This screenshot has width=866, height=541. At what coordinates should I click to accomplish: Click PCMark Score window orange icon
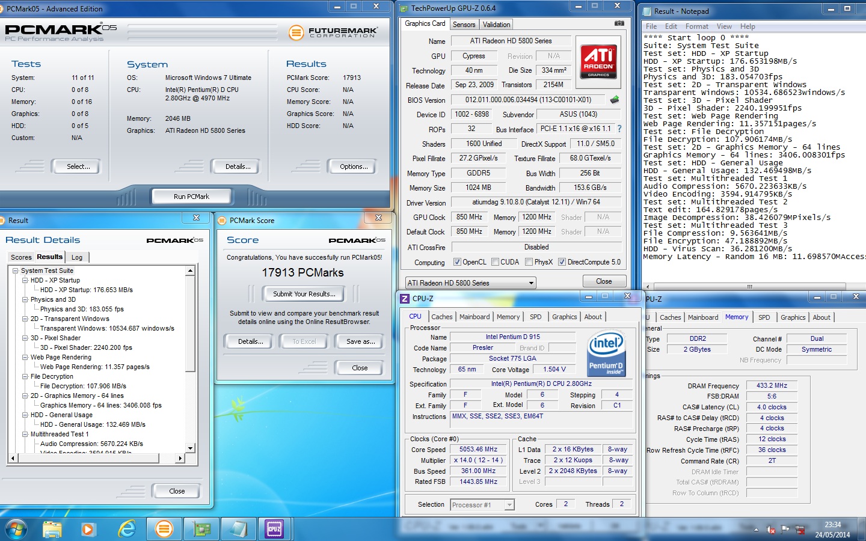(x=221, y=221)
